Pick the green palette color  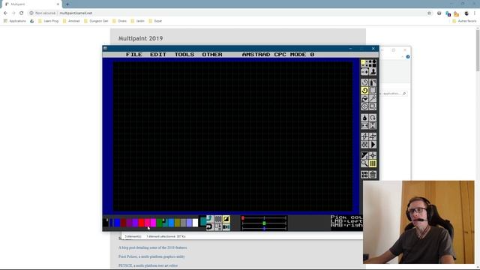[x=160, y=223]
